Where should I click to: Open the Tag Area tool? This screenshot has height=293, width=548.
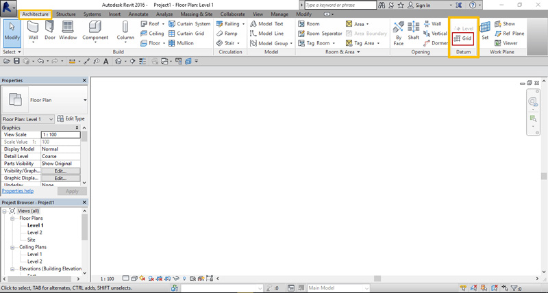(363, 43)
